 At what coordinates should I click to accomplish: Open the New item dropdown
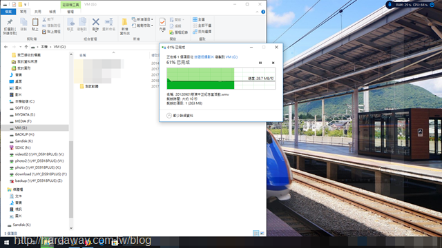[143, 19]
